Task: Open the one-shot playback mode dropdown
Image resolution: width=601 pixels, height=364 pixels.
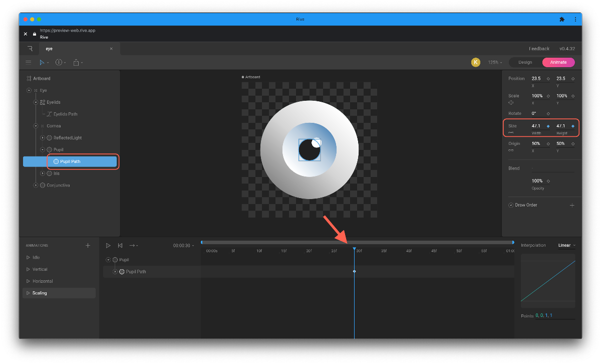Action: 134,245
